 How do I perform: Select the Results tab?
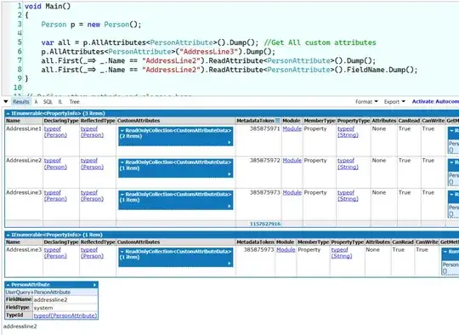coord(21,102)
